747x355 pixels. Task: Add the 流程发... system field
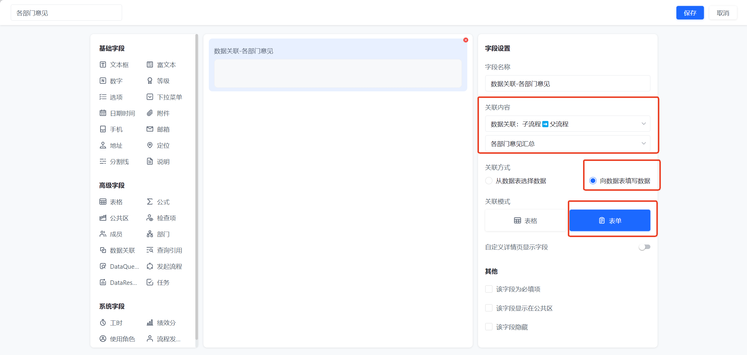coord(164,339)
